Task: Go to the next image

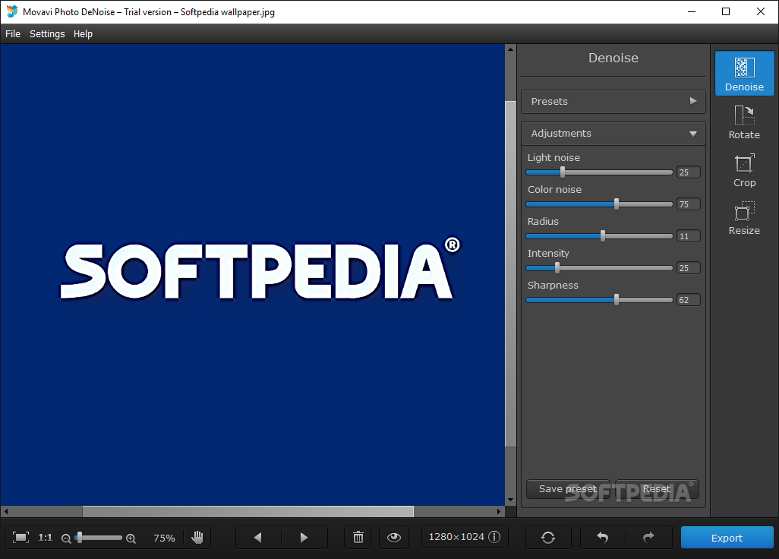Action: tap(304, 537)
